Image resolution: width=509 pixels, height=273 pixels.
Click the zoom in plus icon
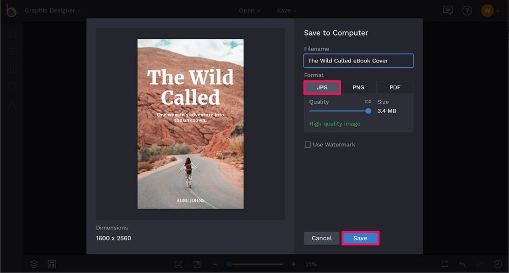[x=293, y=264]
